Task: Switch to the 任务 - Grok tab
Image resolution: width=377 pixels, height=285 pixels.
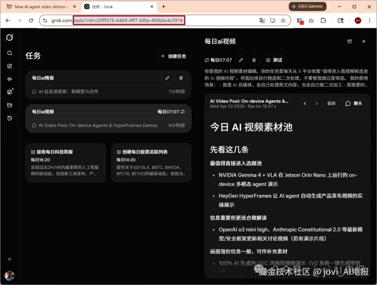Action: coord(119,7)
